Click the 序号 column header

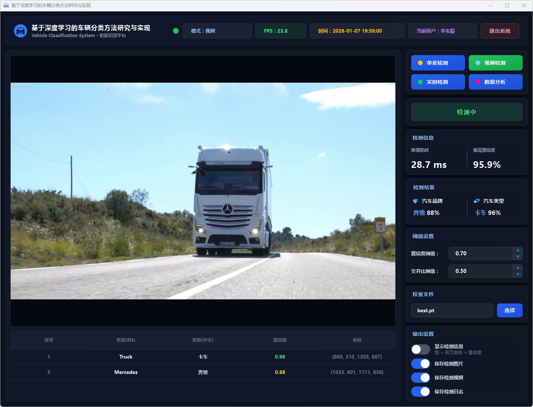point(49,340)
